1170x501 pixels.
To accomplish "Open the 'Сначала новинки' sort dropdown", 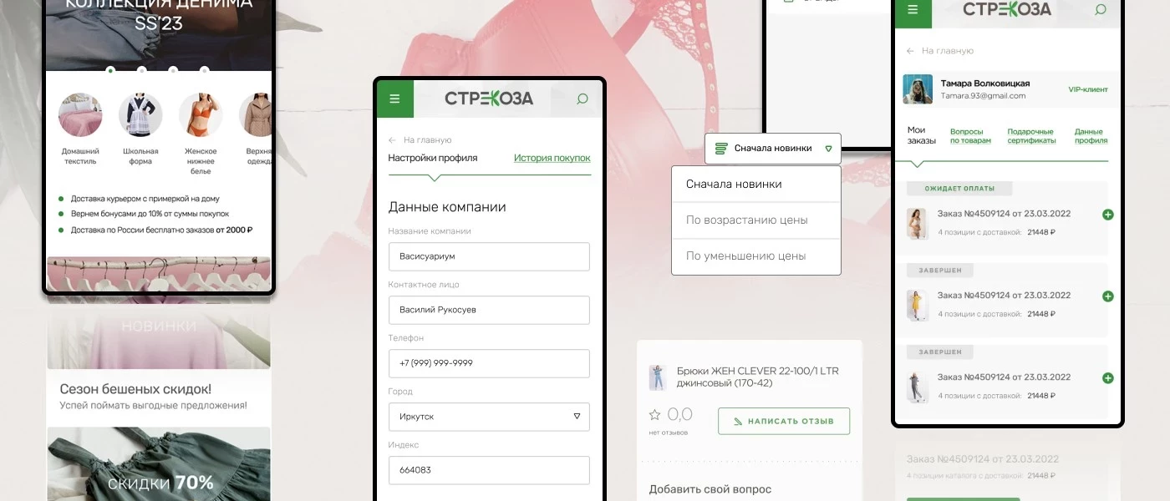I will pyautogui.click(x=773, y=149).
